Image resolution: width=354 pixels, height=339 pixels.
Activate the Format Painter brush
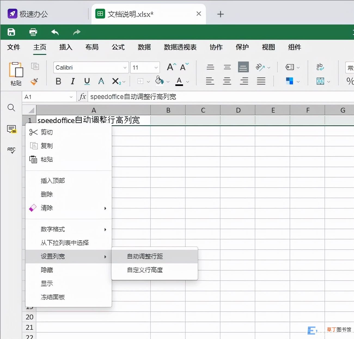pos(34,81)
